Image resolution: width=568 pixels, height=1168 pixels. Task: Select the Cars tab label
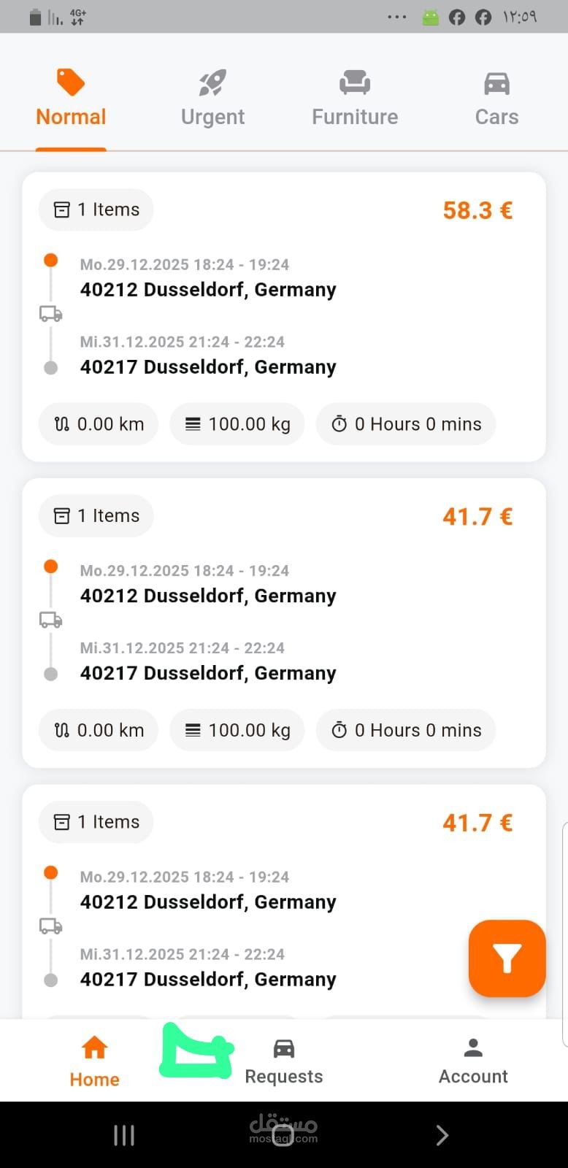(x=496, y=117)
